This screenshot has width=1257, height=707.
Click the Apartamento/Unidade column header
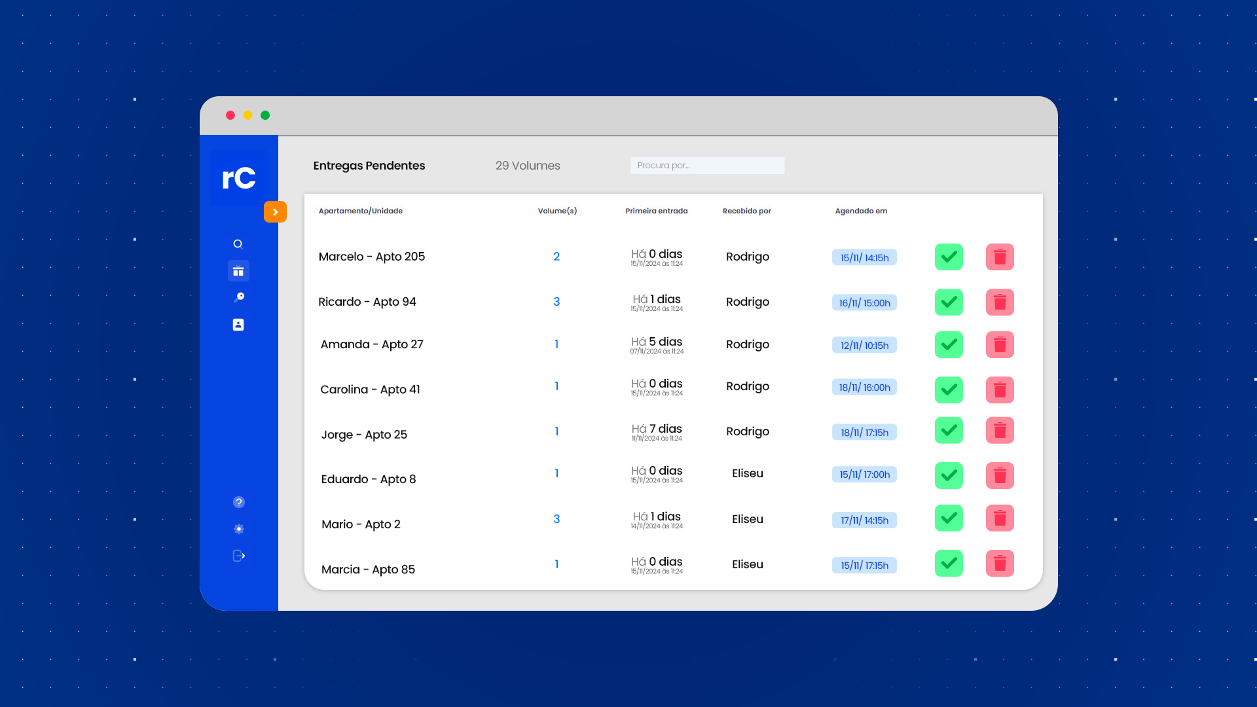click(x=361, y=211)
